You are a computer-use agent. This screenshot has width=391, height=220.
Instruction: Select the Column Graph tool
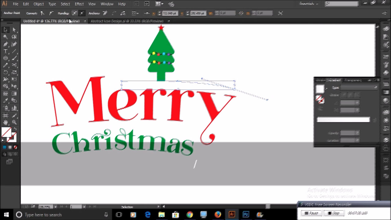coord(14,108)
